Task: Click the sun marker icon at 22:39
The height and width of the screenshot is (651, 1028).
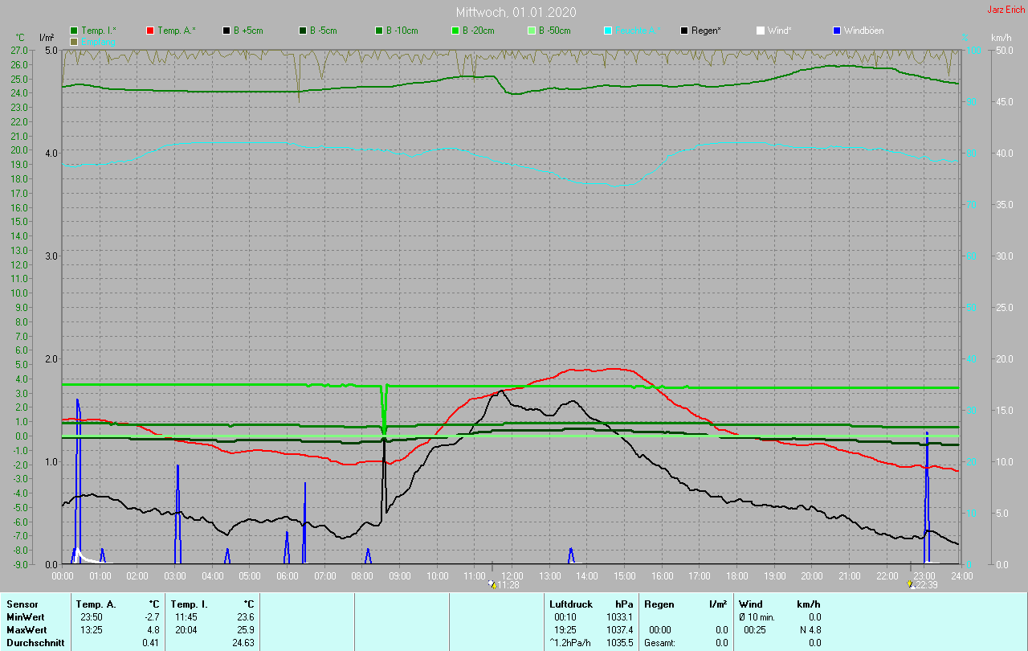Action: (x=911, y=584)
